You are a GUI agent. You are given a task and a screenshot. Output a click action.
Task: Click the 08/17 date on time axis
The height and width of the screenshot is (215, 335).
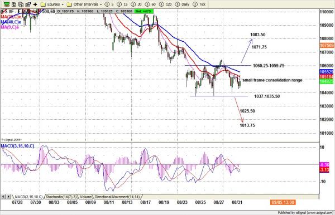pos(146,202)
